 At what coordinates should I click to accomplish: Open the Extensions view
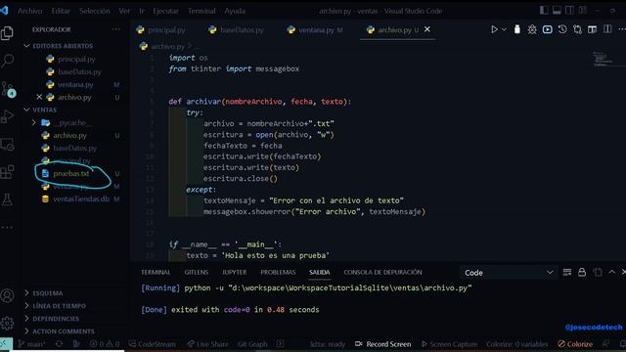[7, 172]
